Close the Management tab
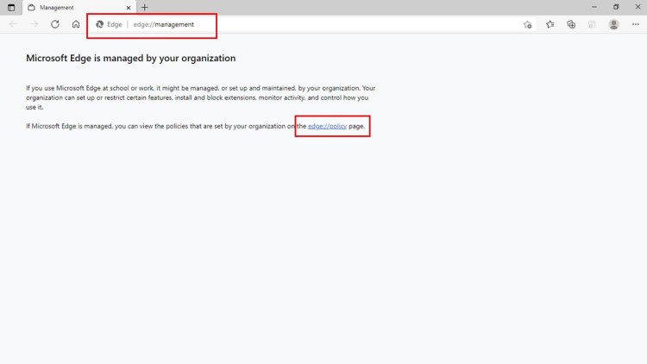 click(x=129, y=8)
